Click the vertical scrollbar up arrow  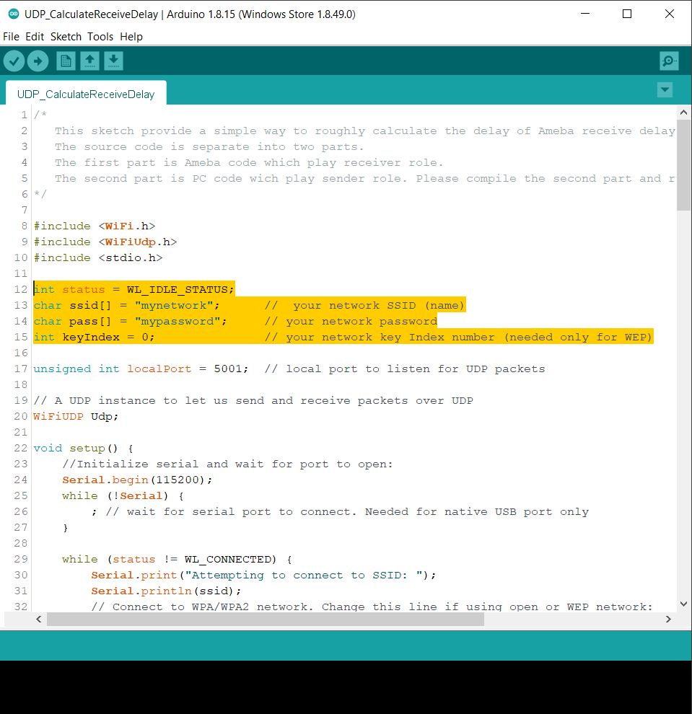coord(683,113)
